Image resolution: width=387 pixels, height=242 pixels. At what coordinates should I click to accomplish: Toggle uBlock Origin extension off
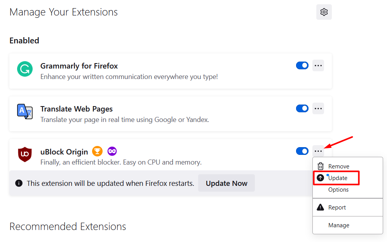point(302,151)
